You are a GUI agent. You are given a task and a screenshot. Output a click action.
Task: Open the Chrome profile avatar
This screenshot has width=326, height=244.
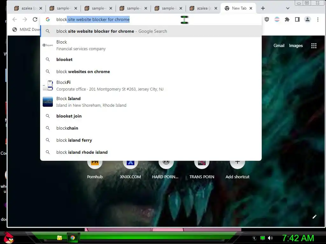pos(308,19)
